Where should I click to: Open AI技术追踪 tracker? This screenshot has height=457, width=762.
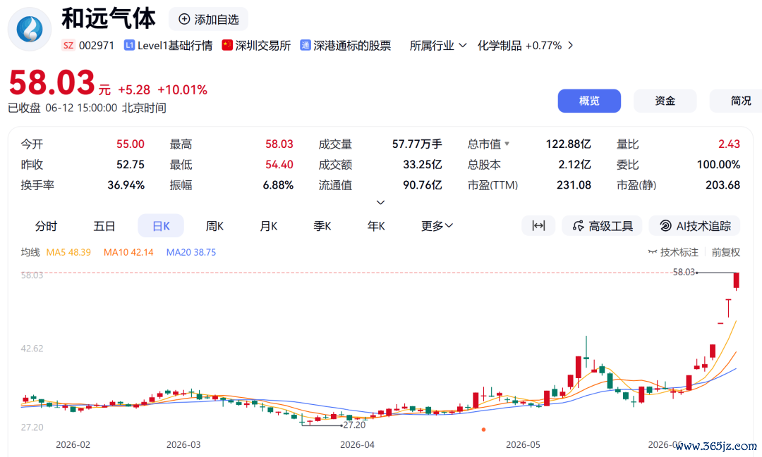[694, 225]
